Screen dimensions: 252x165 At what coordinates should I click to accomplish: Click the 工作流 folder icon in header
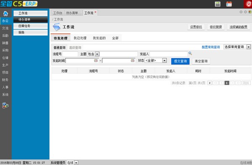pyautogui.click(x=56, y=27)
